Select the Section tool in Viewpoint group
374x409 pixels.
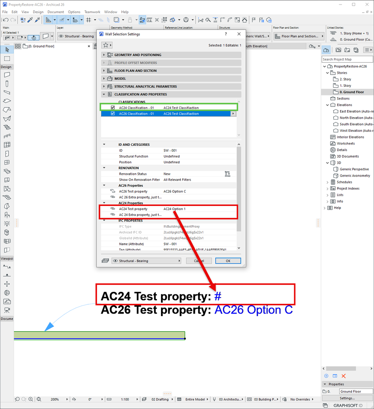[7, 267]
